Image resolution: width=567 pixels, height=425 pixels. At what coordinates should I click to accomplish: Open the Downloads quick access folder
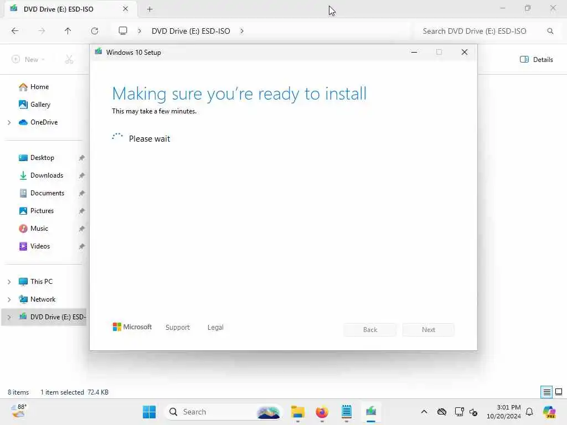(47, 175)
